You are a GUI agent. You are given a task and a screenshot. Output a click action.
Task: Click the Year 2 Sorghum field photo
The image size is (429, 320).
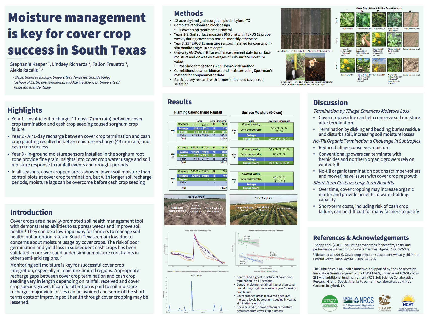(x=263, y=210)
